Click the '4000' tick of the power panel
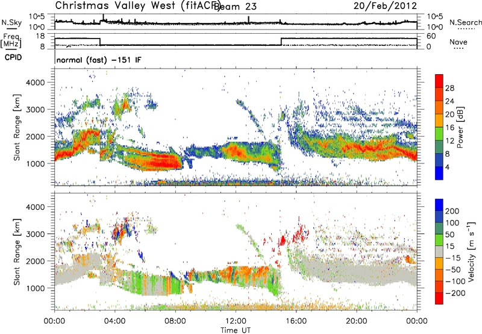The width and height of the screenshot is (482, 334). pyautogui.click(x=36, y=83)
